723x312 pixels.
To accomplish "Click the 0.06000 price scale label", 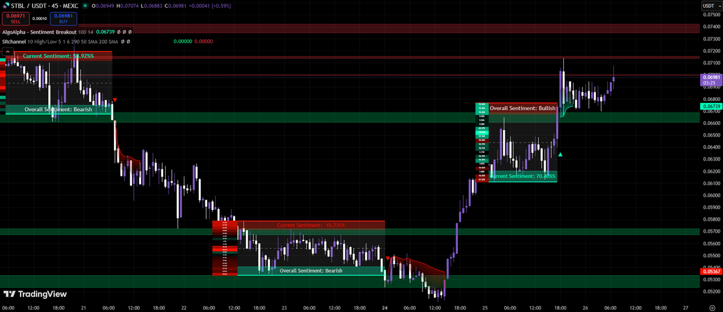I will (711, 195).
